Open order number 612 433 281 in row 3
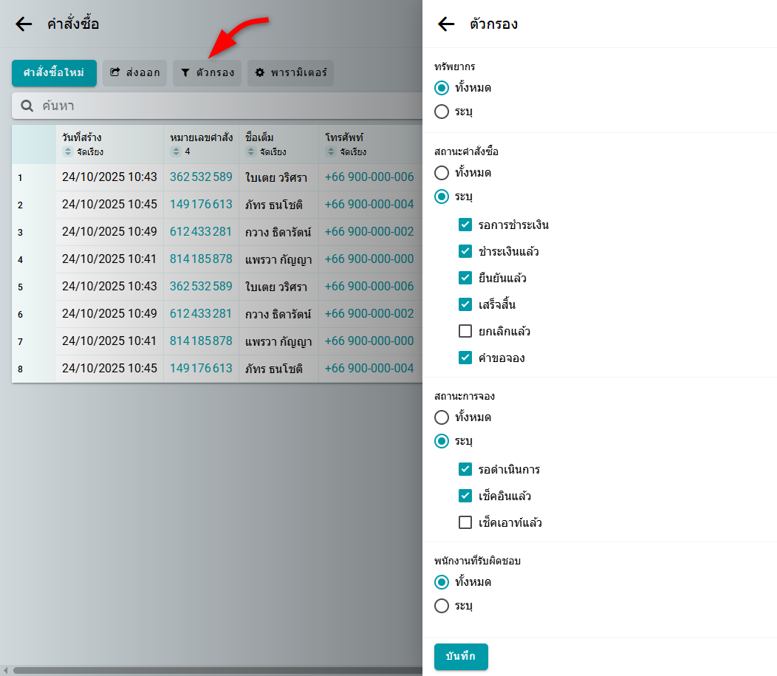Screen dimensions: 777x676 tap(201, 232)
